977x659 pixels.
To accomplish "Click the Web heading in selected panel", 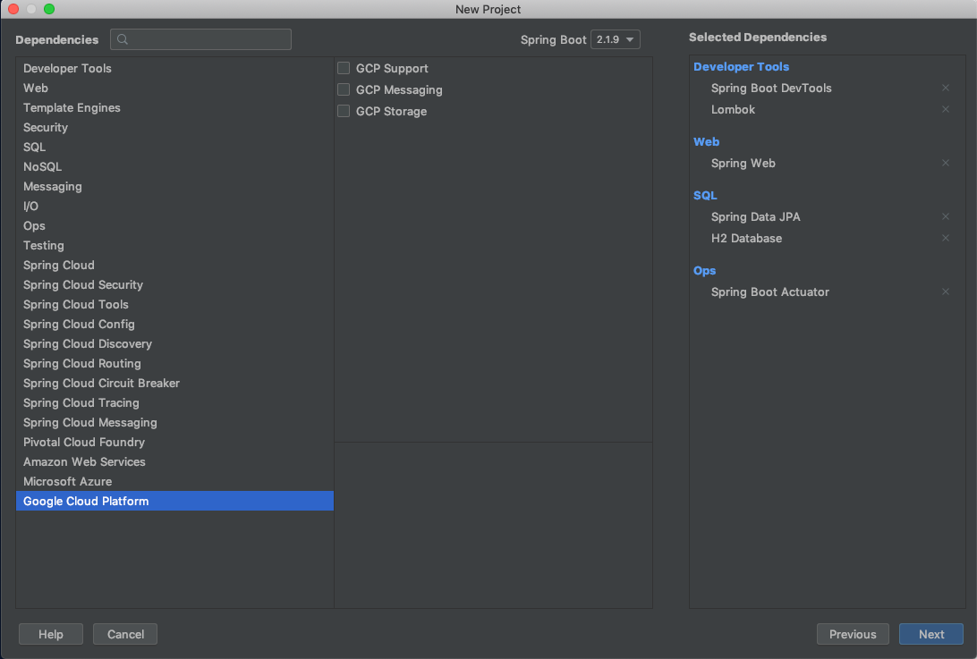I will 706,141.
